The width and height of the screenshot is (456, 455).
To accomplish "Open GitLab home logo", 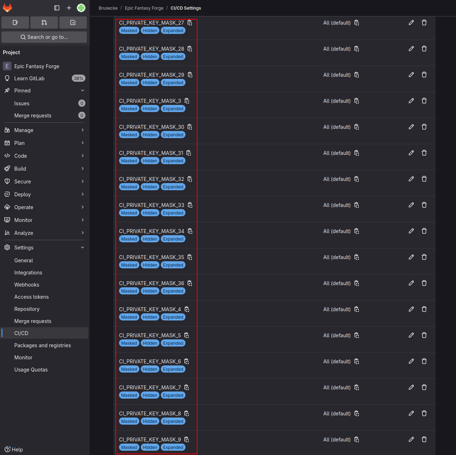I will click(8, 7).
